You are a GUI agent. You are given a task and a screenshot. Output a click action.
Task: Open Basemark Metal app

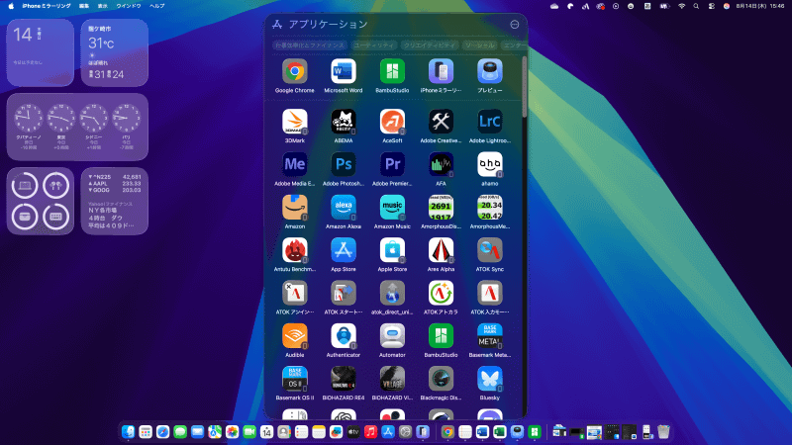[489, 336]
